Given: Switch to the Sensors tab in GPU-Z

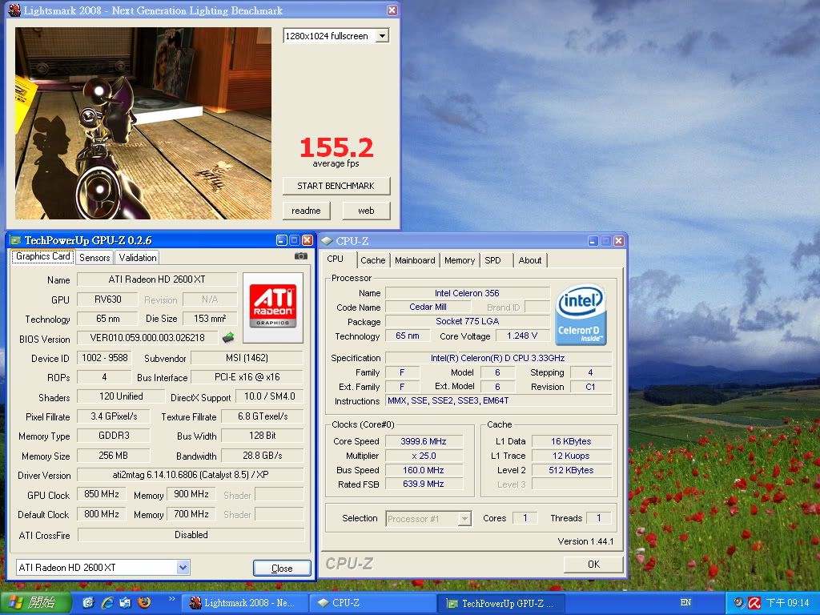Looking at the screenshot, I should click(94, 257).
